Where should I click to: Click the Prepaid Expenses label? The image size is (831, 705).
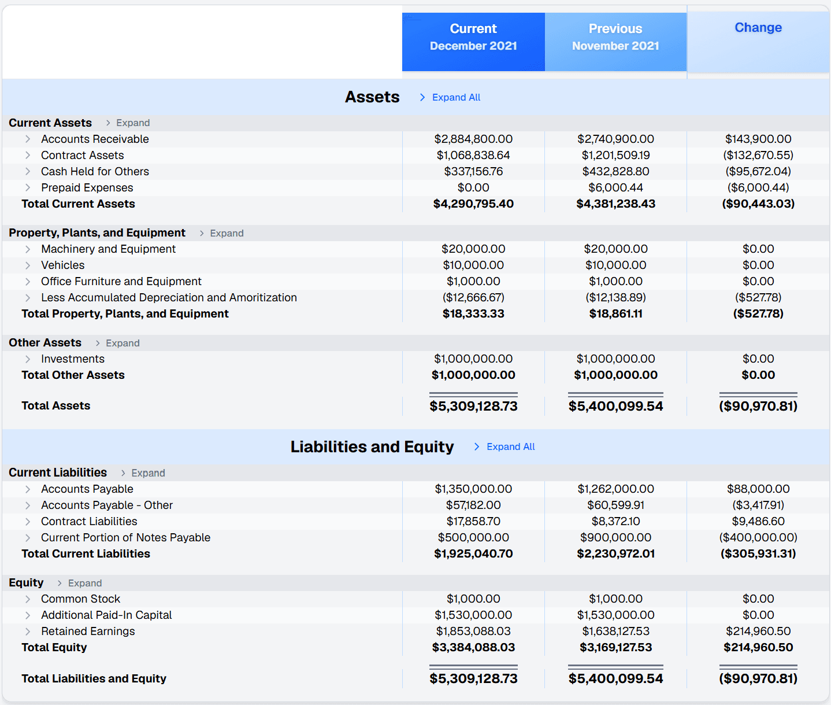(87, 187)
